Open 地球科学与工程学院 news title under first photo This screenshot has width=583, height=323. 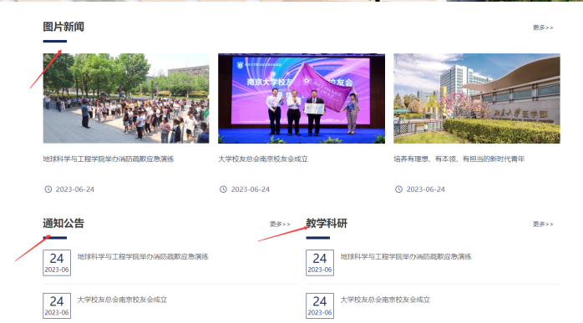pyautogui.click(x=109, y=159)
